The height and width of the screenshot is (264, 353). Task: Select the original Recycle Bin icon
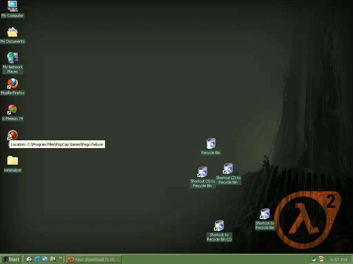pyautogui.click(x=211, y=143)
